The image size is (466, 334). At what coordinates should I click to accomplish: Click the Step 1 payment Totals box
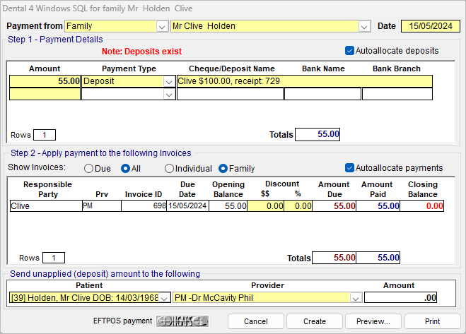[x=318, y=134]
